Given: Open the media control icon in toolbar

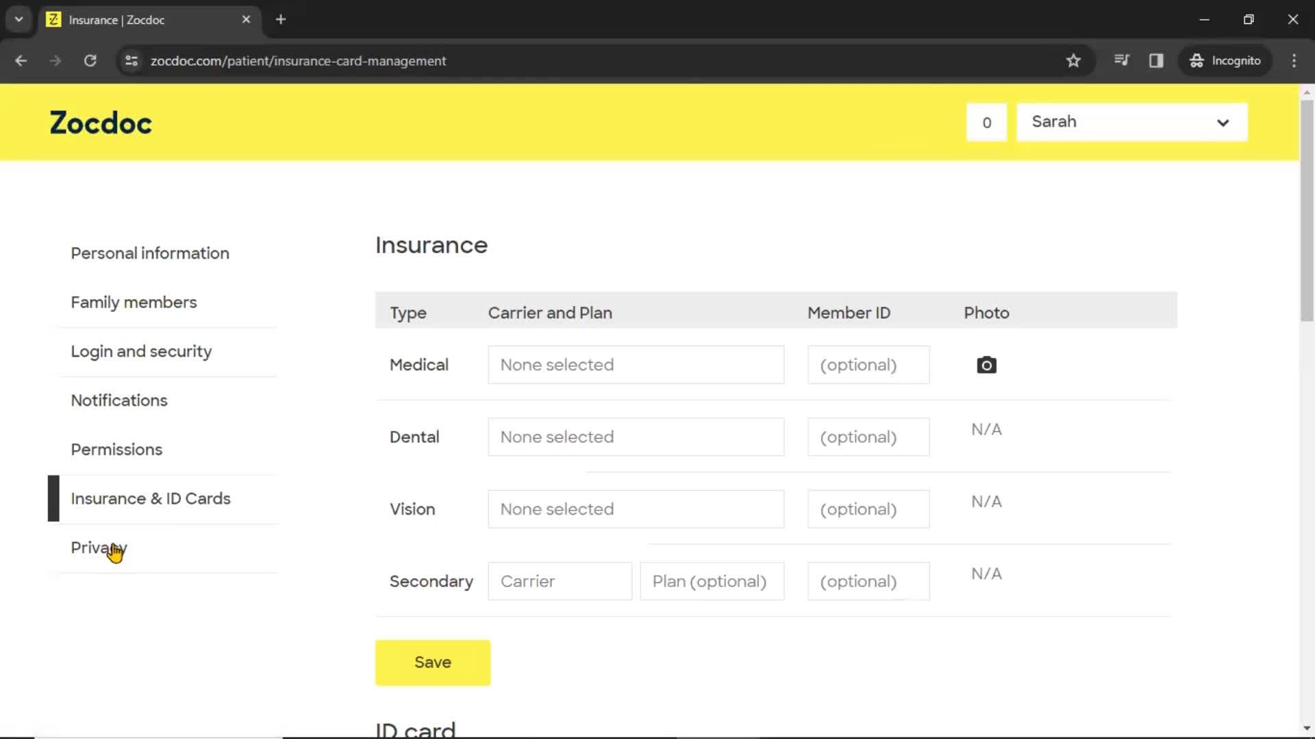Looking at the screenshot, I should point(1121,60).
